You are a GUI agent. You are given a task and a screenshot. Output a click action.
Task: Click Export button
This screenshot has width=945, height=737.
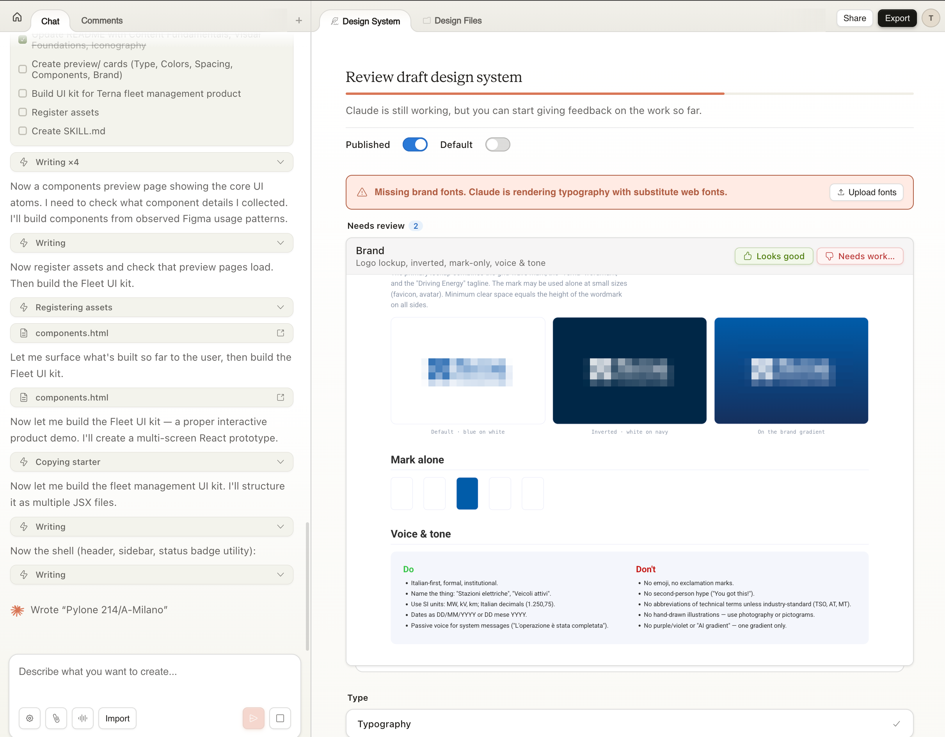click(897, 18)
